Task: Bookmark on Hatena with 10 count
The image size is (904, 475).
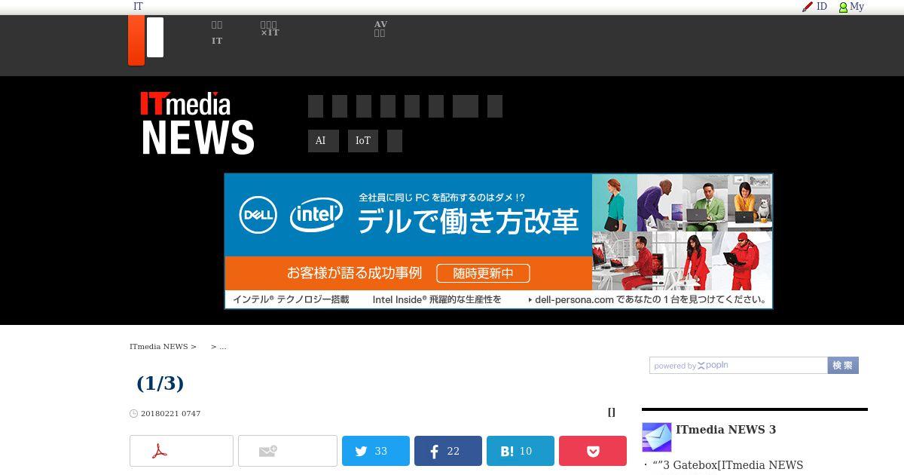Action: point(521,451)
